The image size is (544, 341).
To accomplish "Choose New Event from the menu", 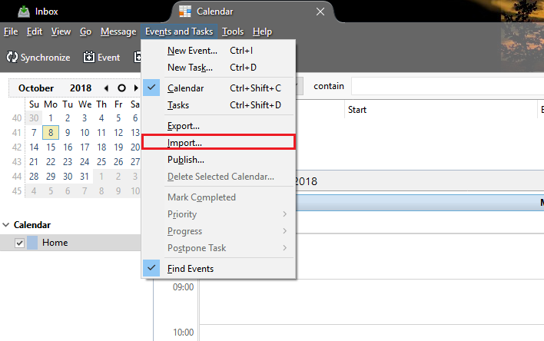I will point(218,51).
